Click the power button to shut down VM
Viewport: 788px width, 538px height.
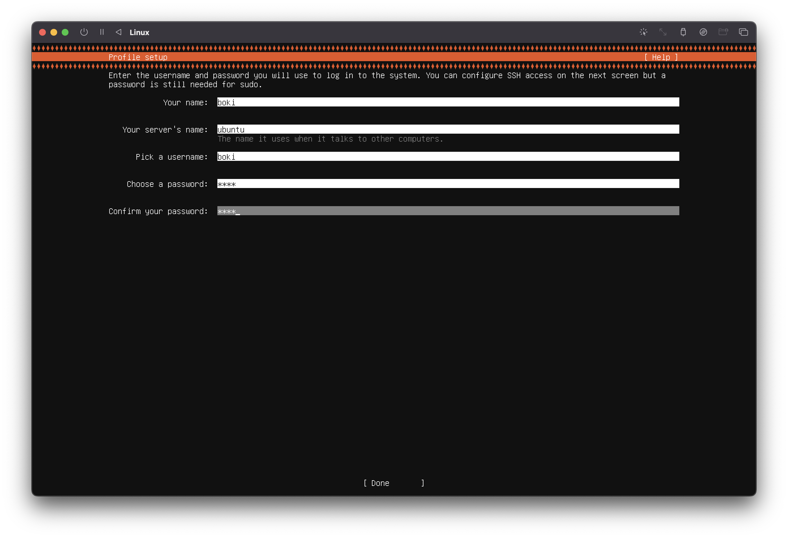(84, 32)
